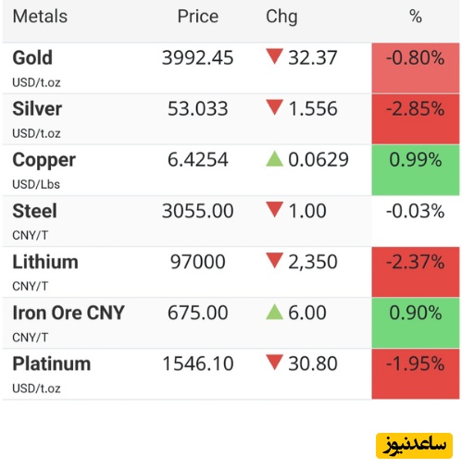
Task: Sort by the Price column header
Action: (198, 16)
